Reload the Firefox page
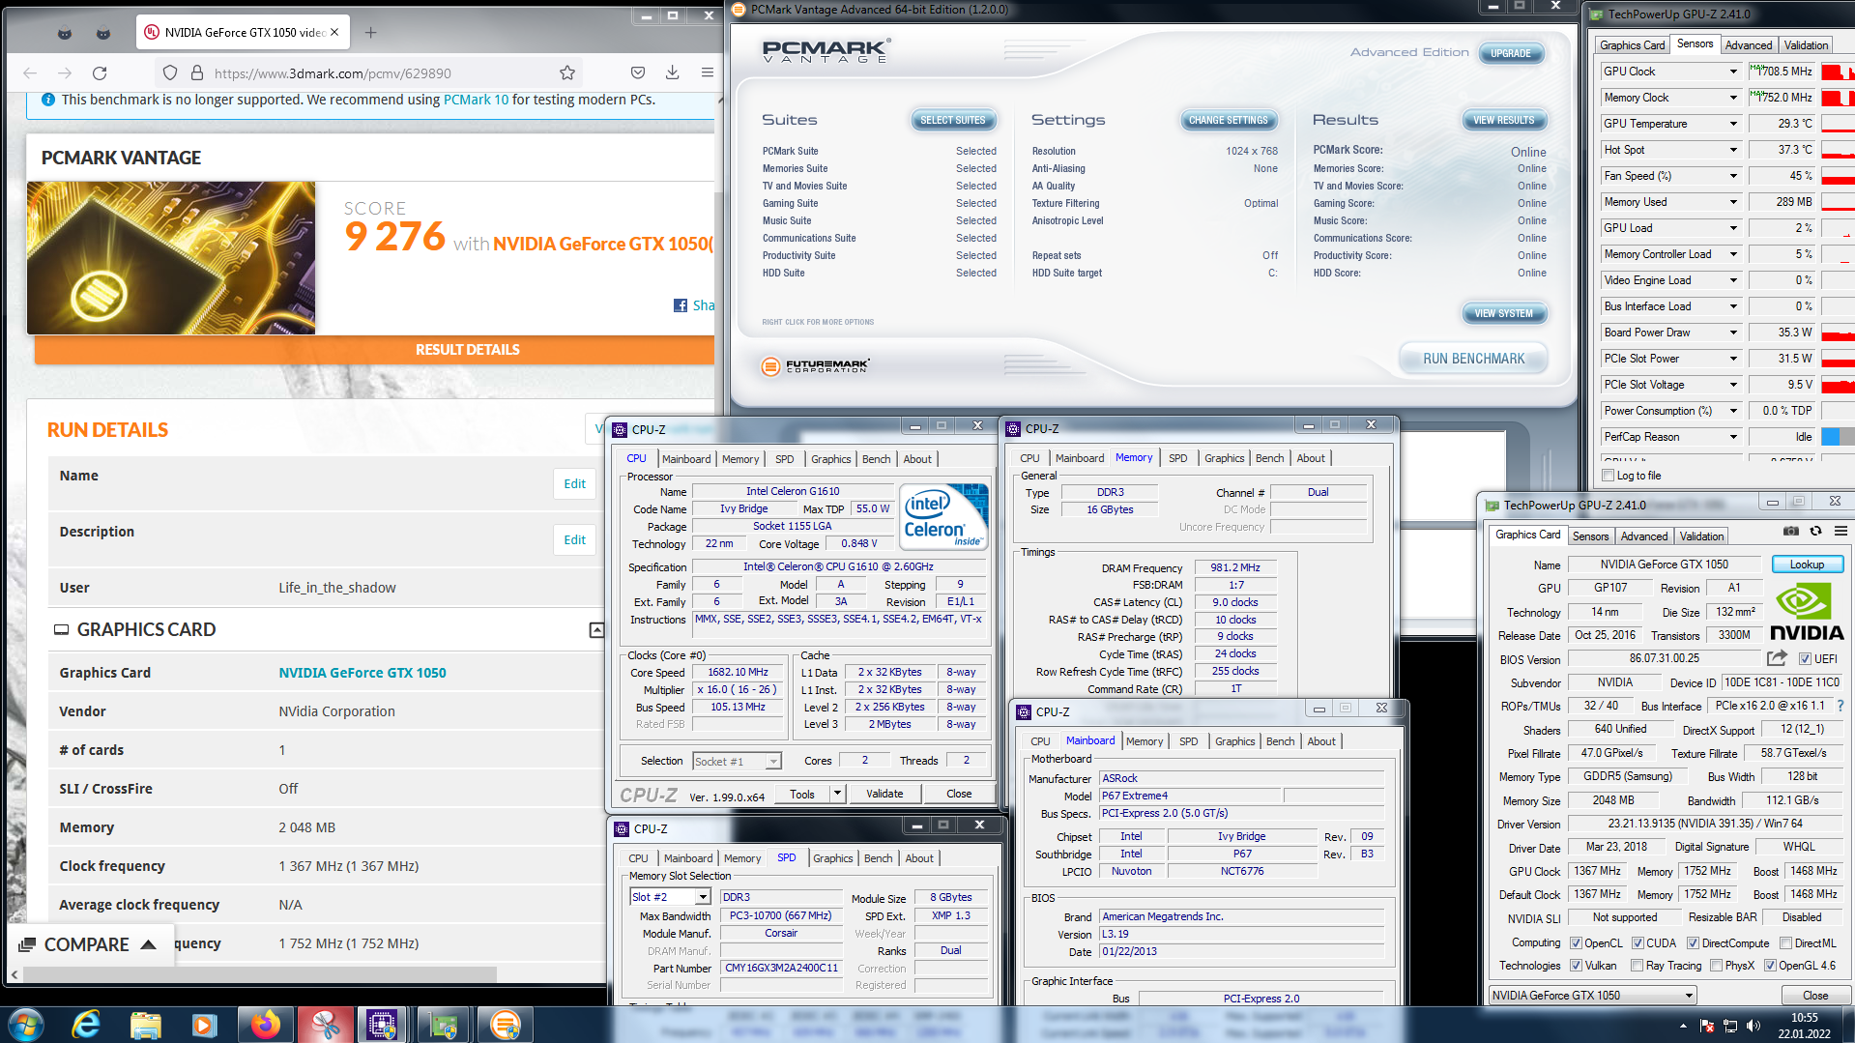 coord(100,72)
